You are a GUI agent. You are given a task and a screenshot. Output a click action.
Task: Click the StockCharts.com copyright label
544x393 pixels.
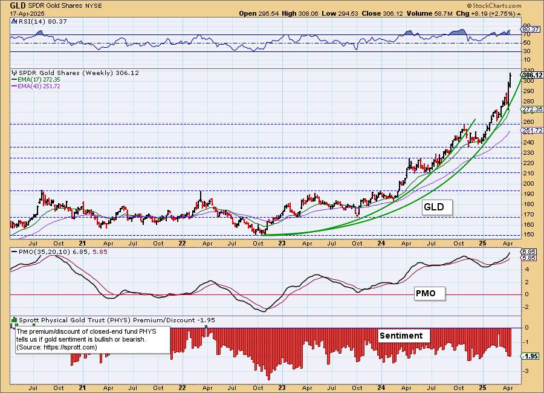tap(494, 5)
